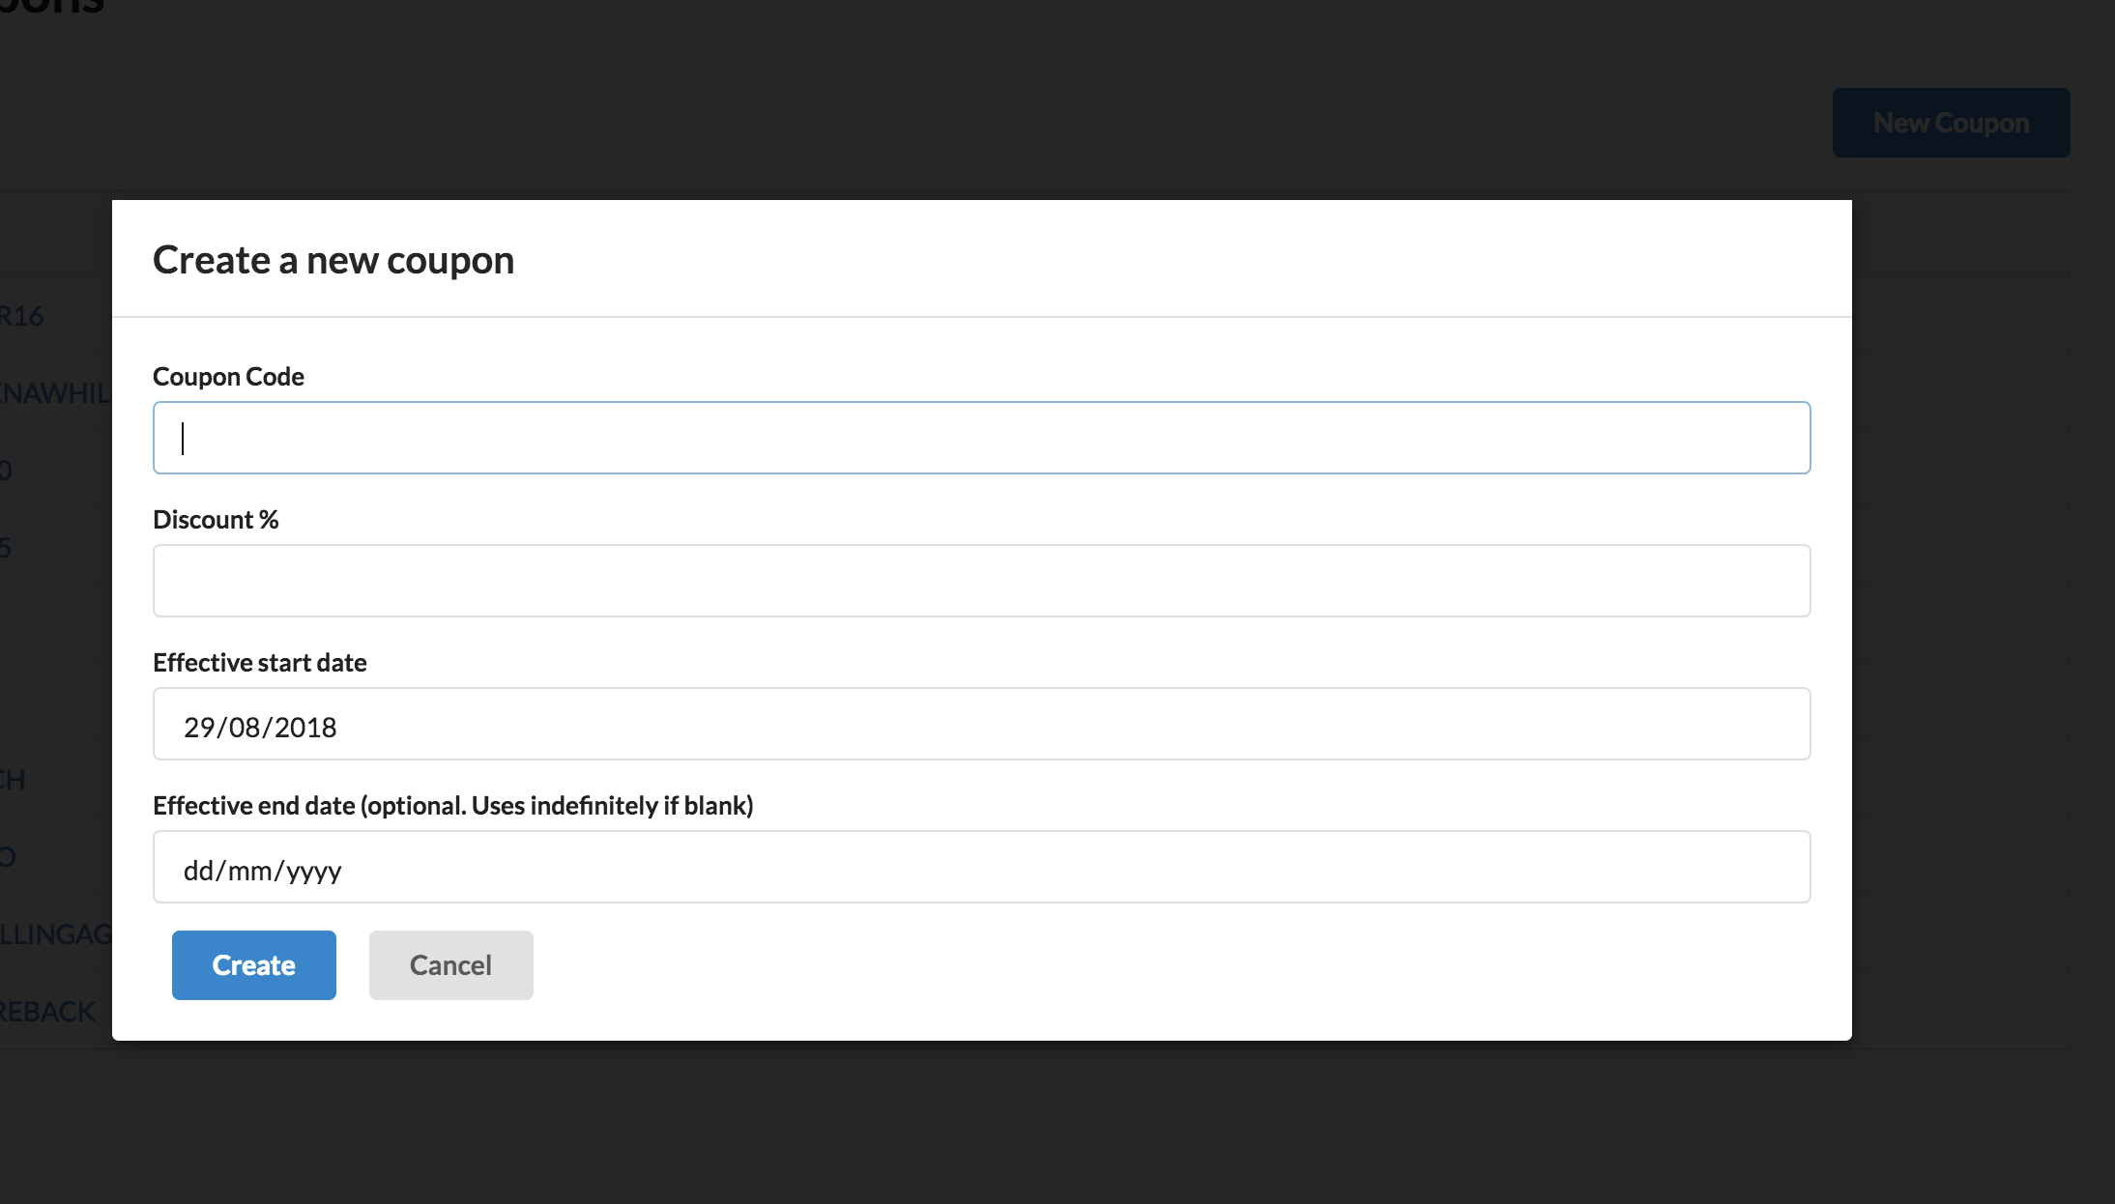The image size is (2115, 1204).
Task: Click the Effective start date field
Action: tap(981, 724)
